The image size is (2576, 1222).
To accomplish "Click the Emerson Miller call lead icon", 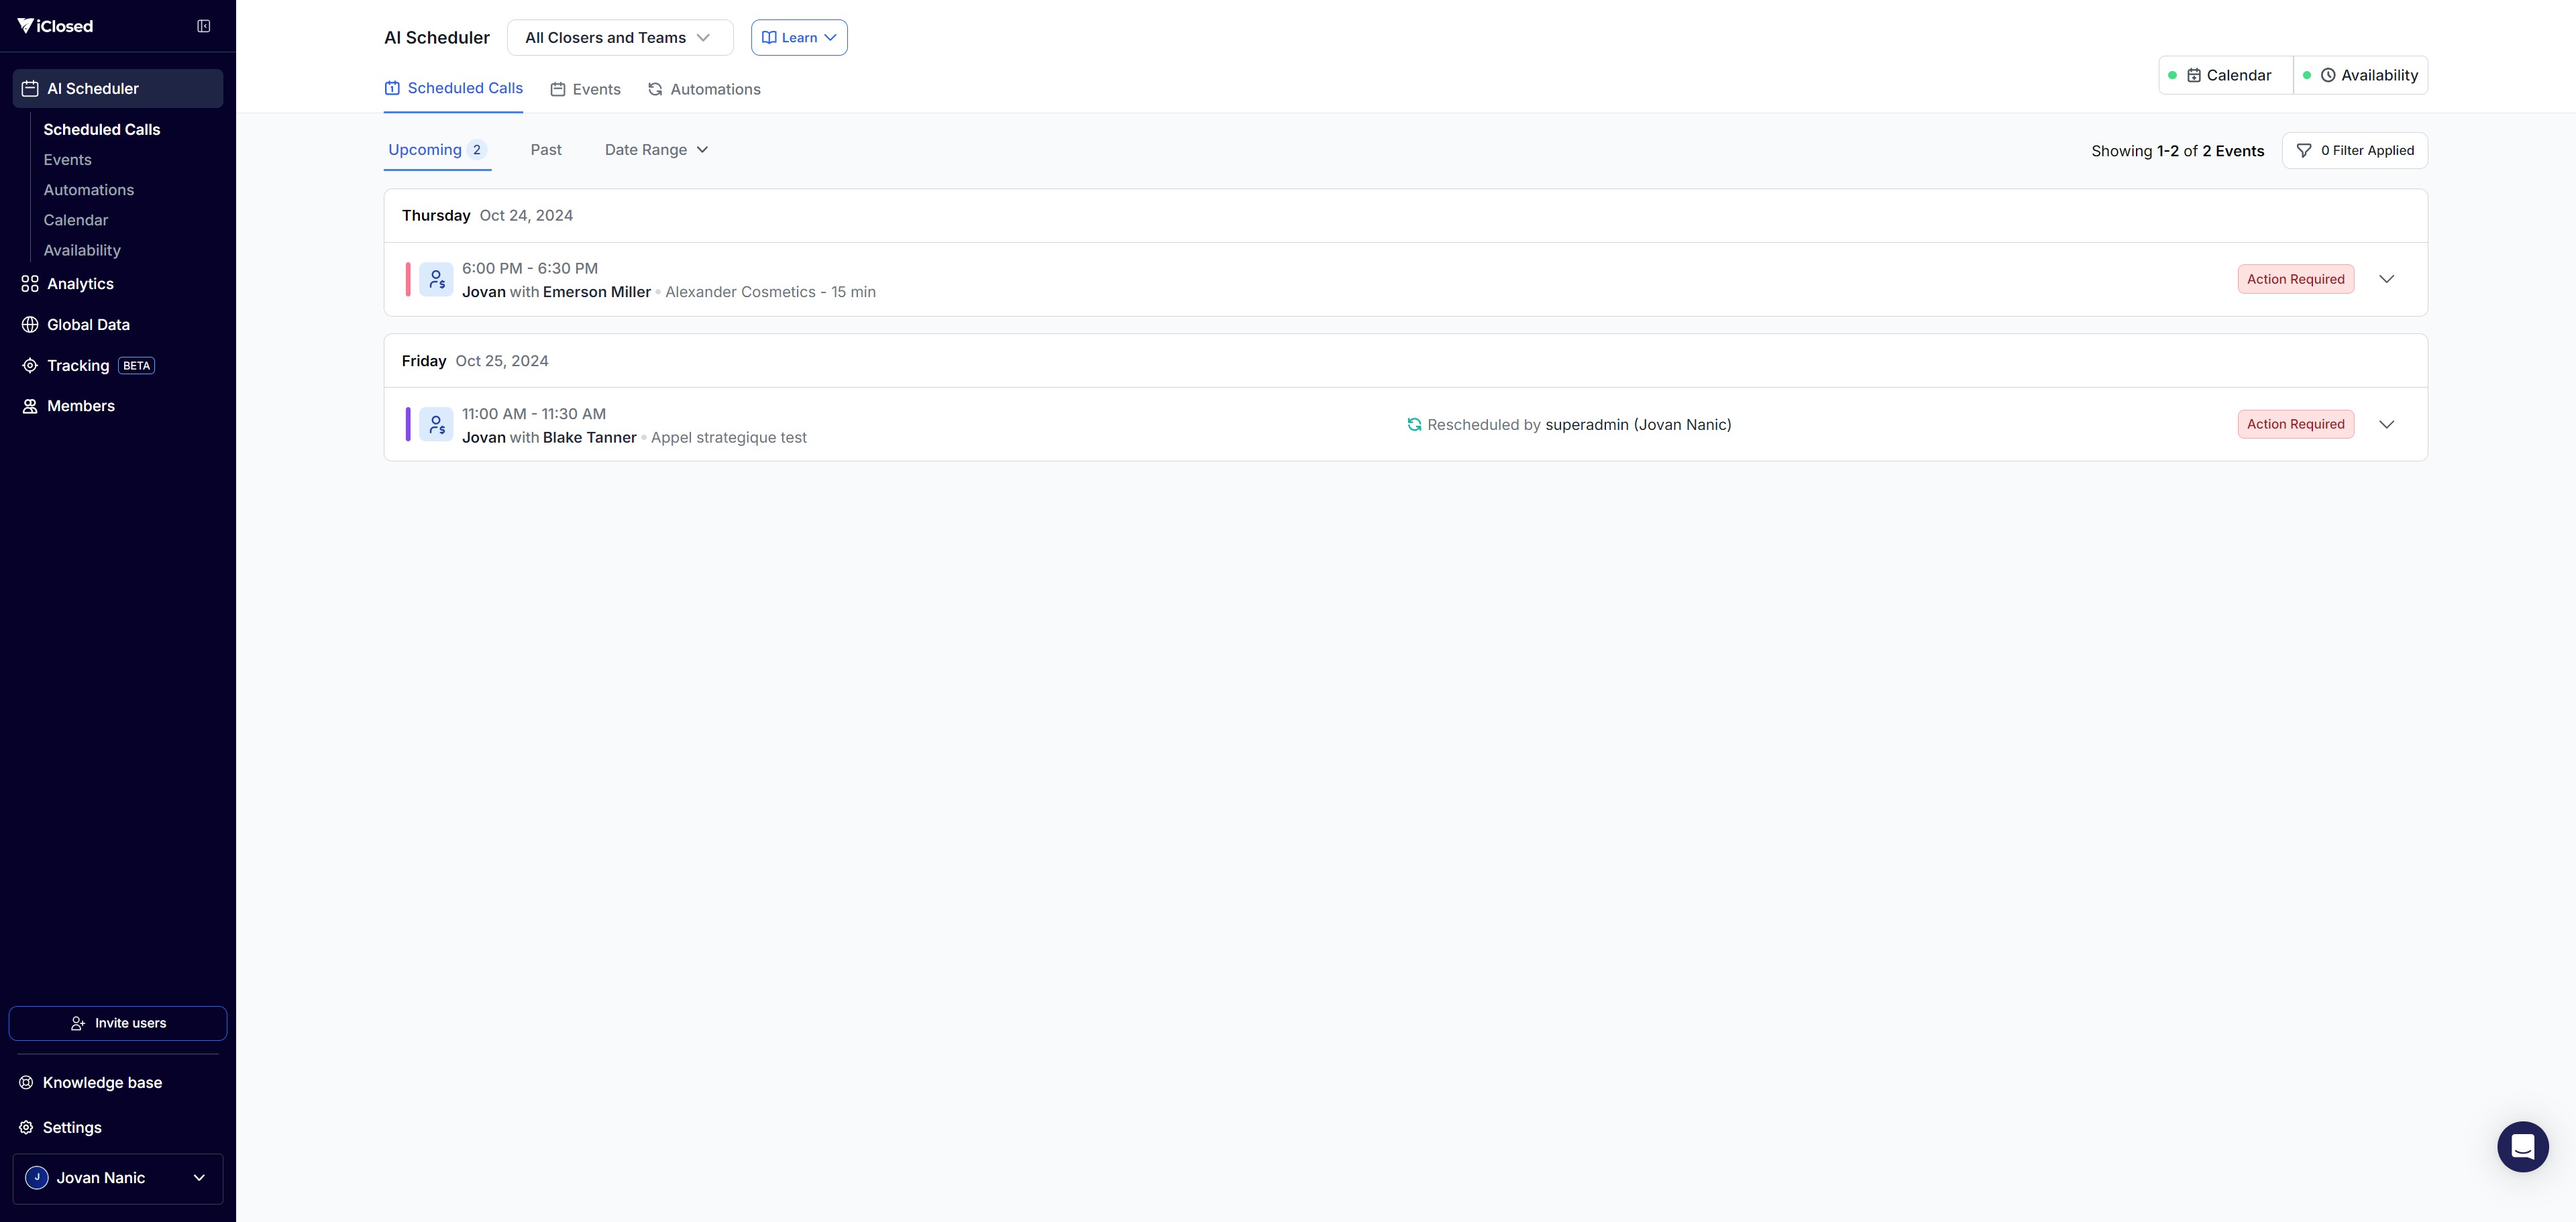I will coord(436,280).
